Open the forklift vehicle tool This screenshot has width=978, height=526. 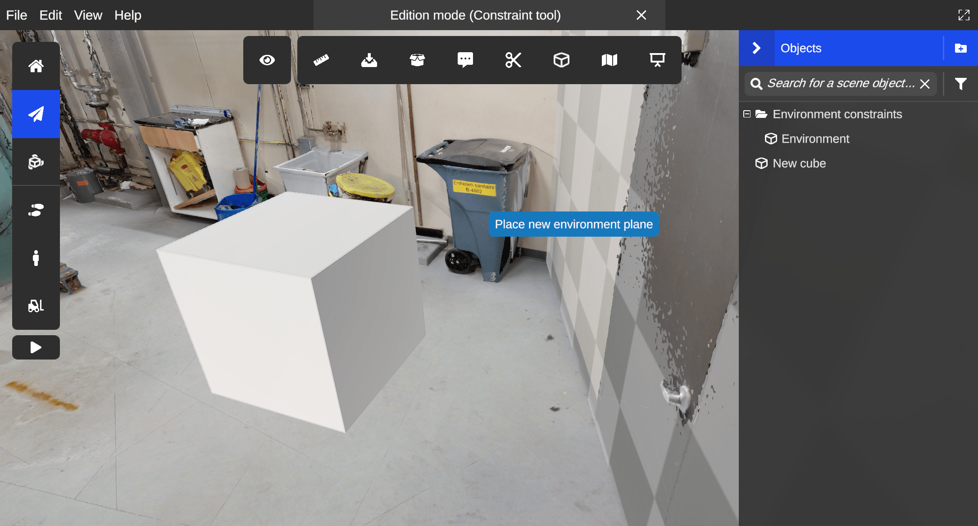click(36, 306)
